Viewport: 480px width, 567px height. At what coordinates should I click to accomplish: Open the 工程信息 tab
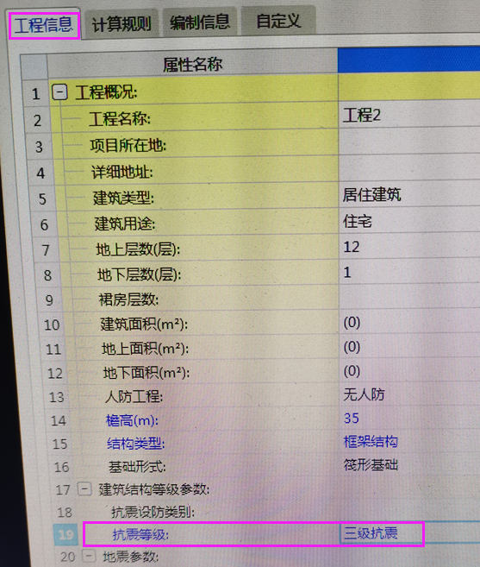[x=44, y=25]
